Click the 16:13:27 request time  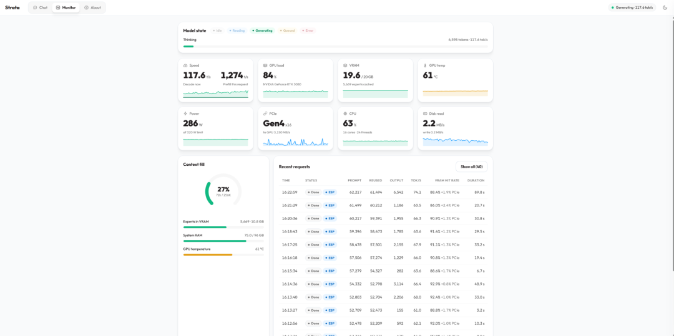pos(290,310)
